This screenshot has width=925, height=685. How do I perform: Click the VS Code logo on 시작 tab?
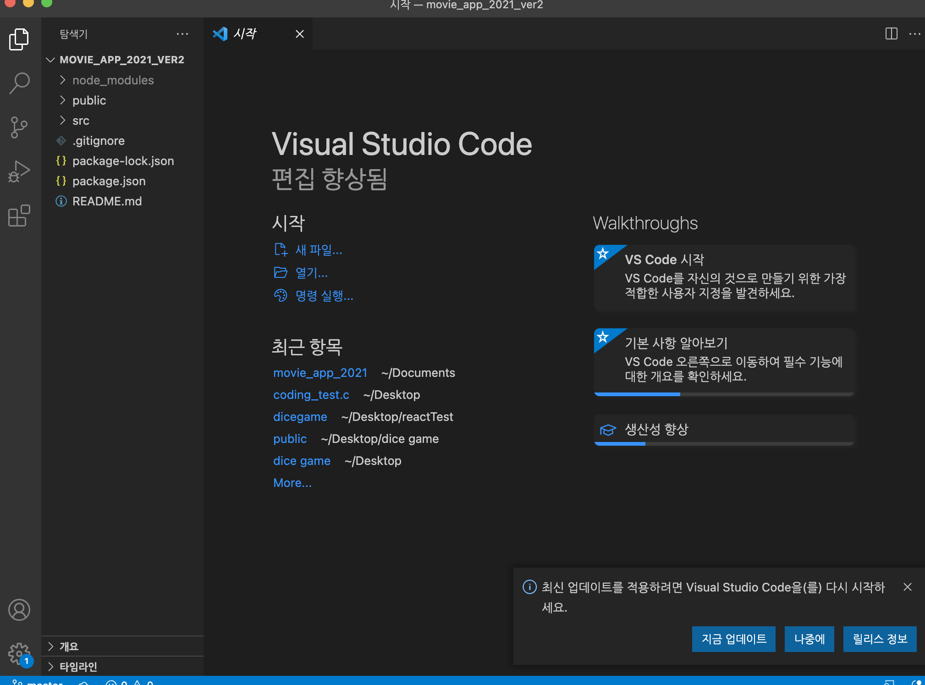(x=220, y=33)
